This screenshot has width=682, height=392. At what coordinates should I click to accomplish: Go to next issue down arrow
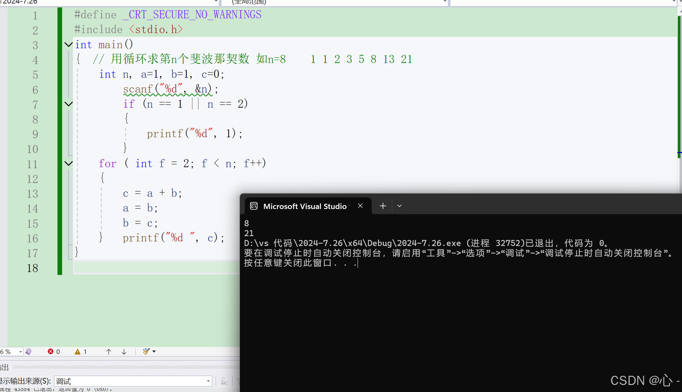124,352
